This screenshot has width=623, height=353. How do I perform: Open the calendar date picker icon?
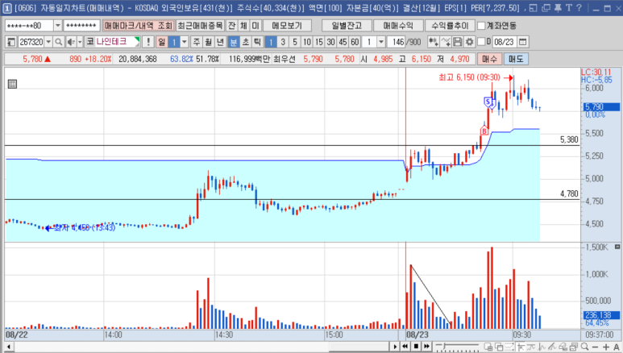[523, 42]
